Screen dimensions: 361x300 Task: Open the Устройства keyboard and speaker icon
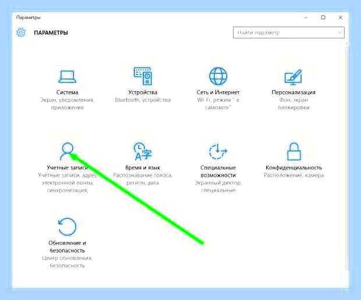[143, 76]
